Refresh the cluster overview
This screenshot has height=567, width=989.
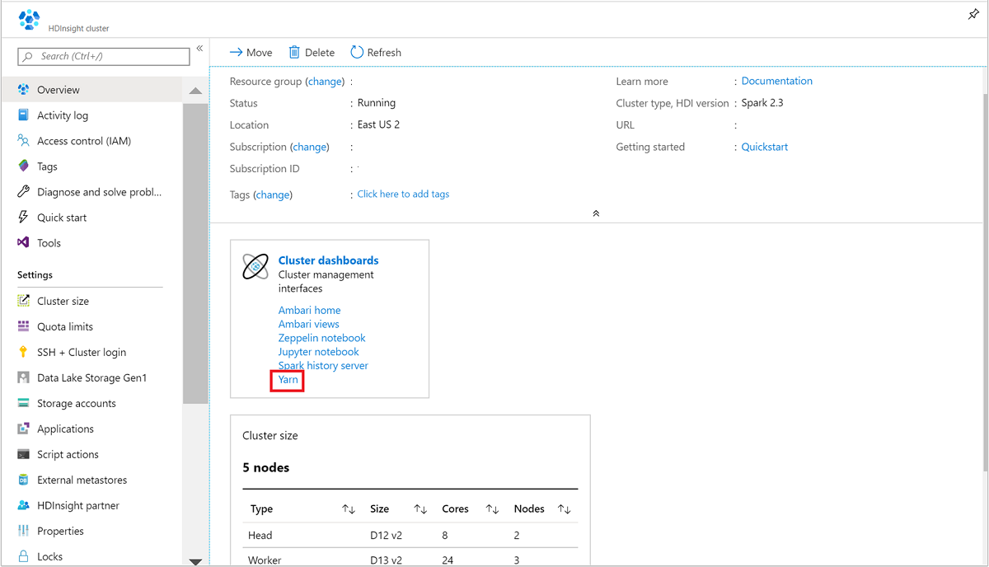tap(375, 52)
